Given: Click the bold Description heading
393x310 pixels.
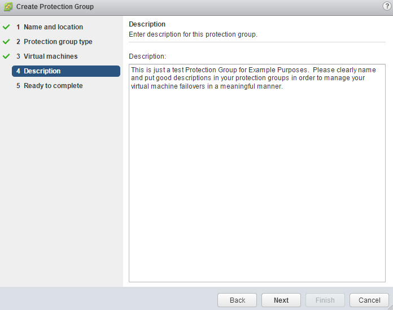Looking at the screenshot, I should pyautogui.click(x=147, y=24).
